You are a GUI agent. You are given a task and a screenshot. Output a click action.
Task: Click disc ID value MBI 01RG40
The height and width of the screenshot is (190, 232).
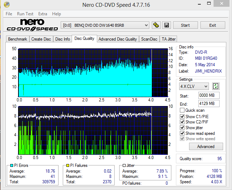206,58
